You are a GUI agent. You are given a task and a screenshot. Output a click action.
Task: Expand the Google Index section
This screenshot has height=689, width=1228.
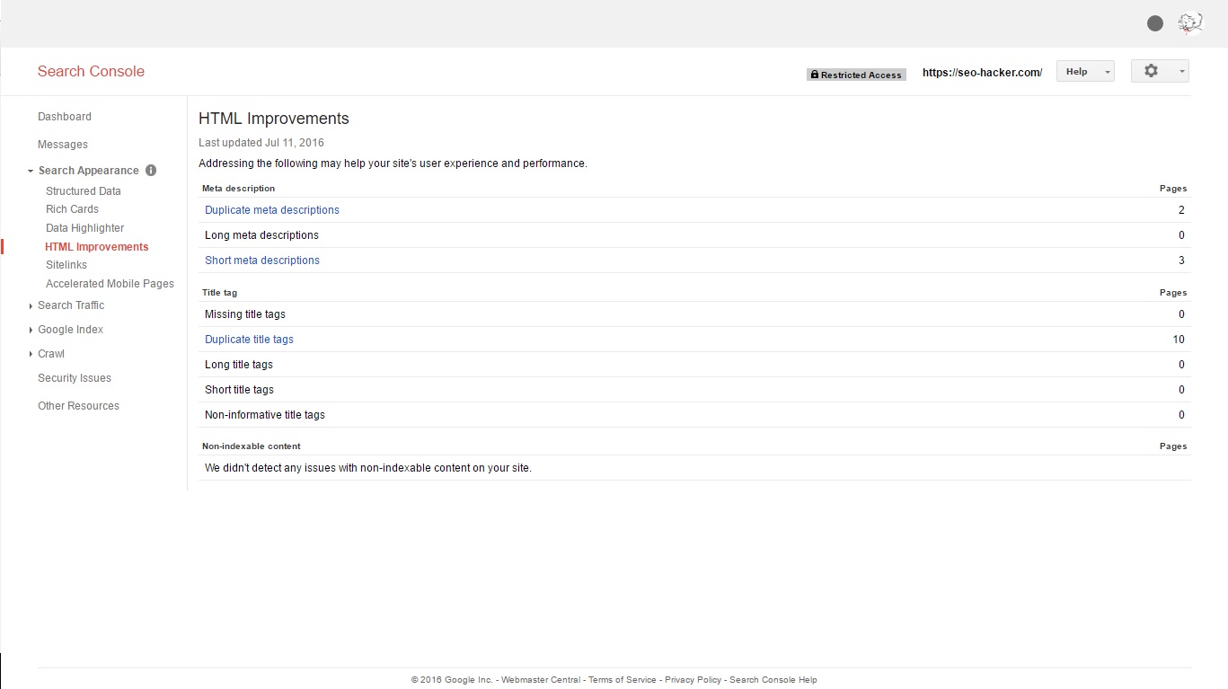pyautogui.click(x=70, y=330)
